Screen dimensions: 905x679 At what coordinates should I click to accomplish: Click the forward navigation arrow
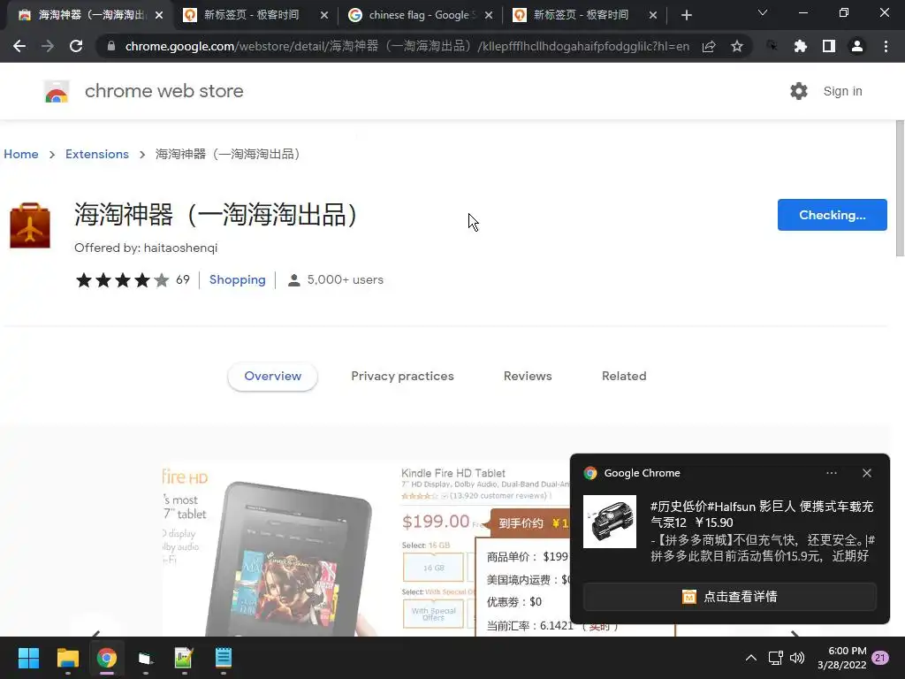(x=48, y=46)
